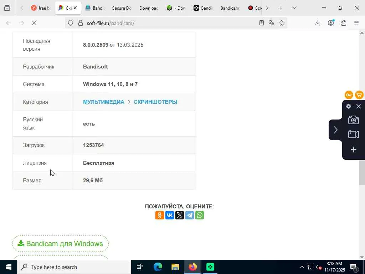The width and height of the screenshot is (365, 274).
Task: Share on Odnoklassniki icon
Action: point(160,215)
